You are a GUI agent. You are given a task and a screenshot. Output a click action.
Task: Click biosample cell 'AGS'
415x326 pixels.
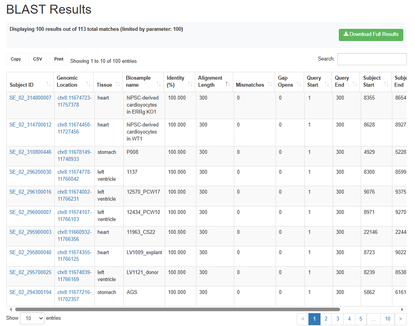coord(132,292)
